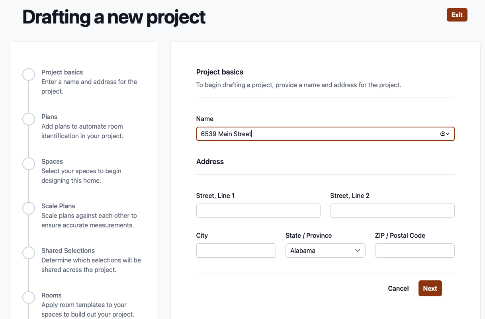
Task: Click the Cancel button
Action: point(398,288)
